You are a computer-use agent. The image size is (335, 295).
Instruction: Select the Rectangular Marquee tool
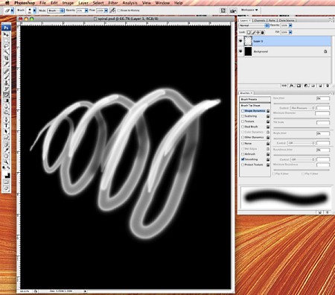click(6, 40)
